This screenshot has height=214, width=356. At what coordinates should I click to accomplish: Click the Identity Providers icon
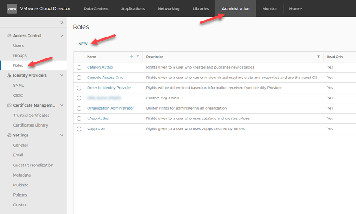click(x=9, y=75)
